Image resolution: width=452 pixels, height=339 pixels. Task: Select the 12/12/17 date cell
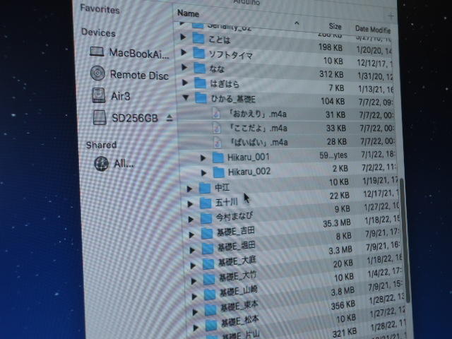tap(374, 63)
